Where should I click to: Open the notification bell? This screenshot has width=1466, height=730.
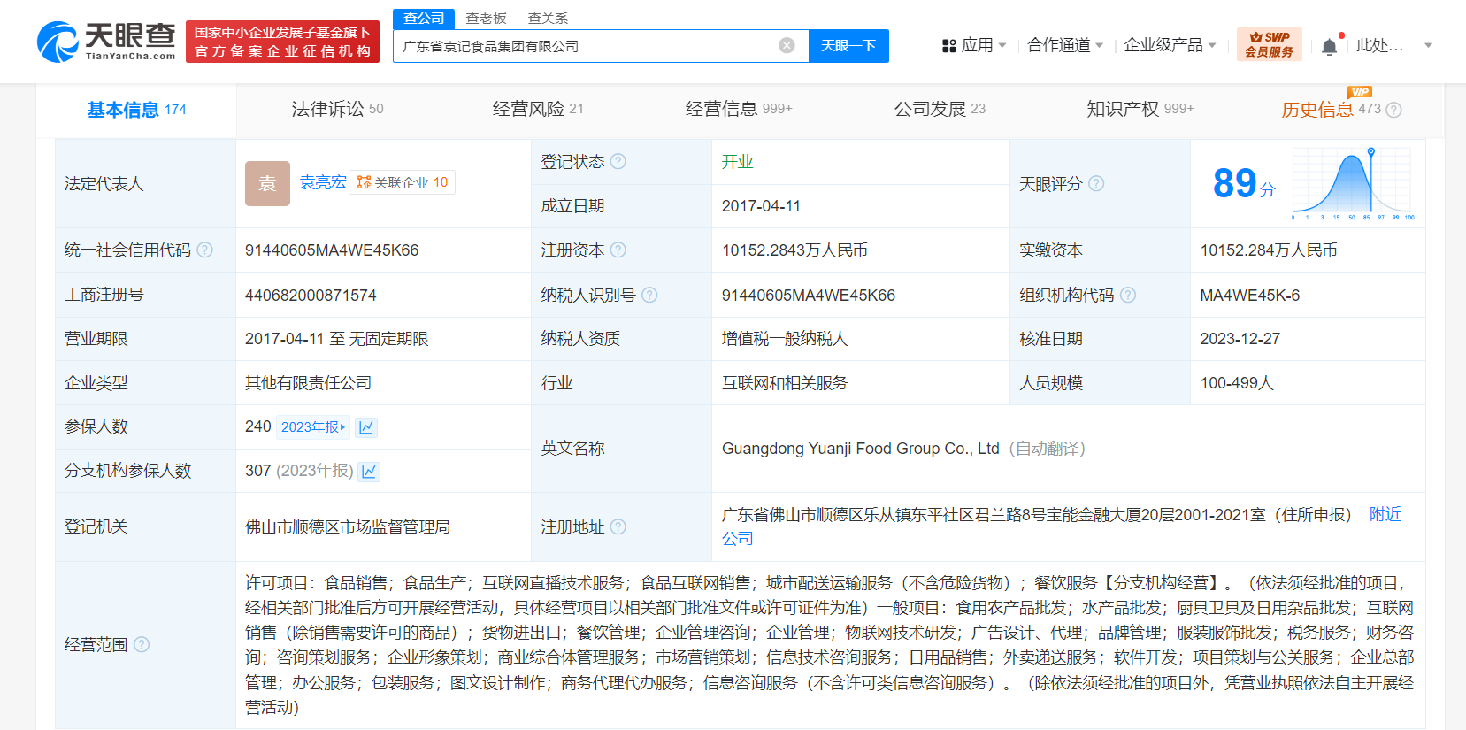(1329, 46)
